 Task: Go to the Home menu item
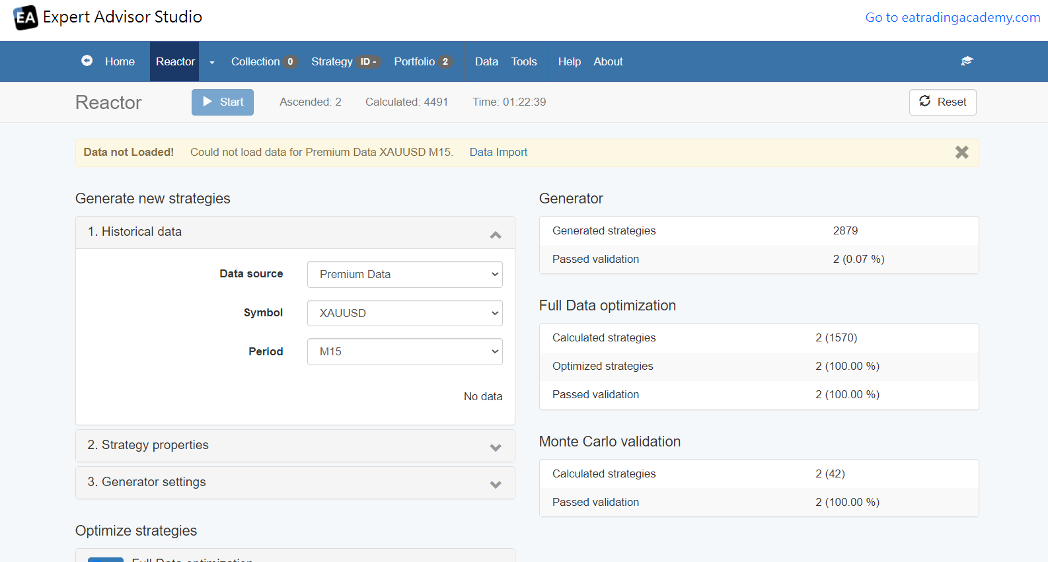click(120, 61)
